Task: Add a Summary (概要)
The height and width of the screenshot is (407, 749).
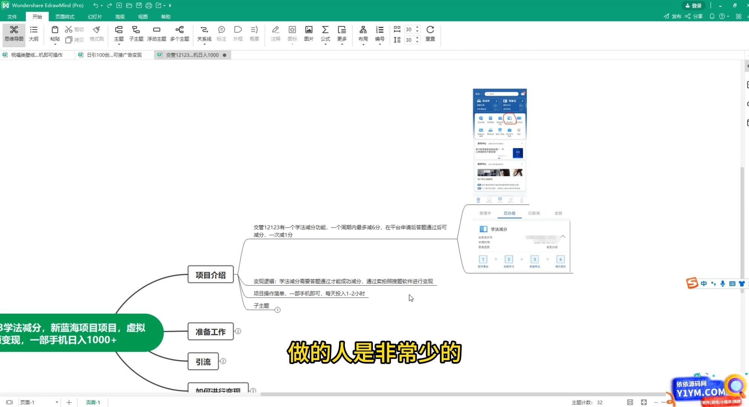Action: click(254, 34)
